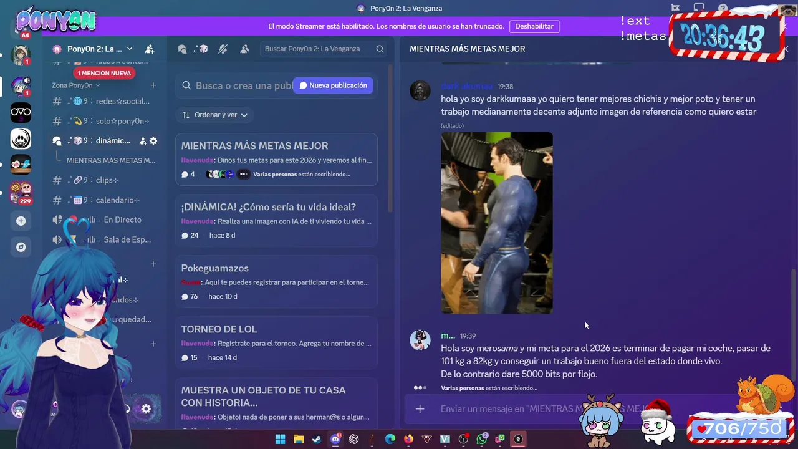Select the white paw server icon
798x449 pixels.
[x=21, y=138]
